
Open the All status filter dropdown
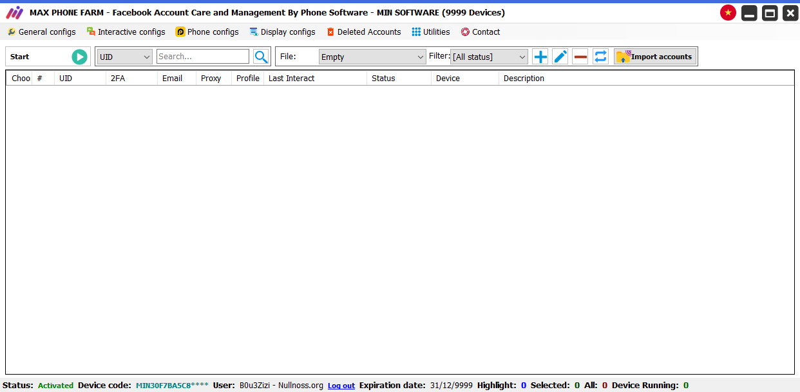click(x=489, y=57)
